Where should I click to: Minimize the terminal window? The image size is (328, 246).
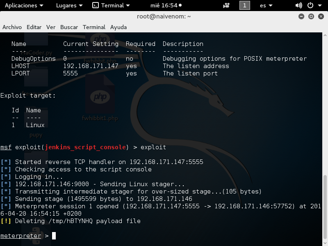301,16
